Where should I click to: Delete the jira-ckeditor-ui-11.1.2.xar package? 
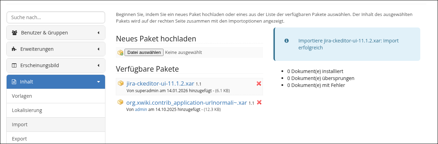[259, 83]
